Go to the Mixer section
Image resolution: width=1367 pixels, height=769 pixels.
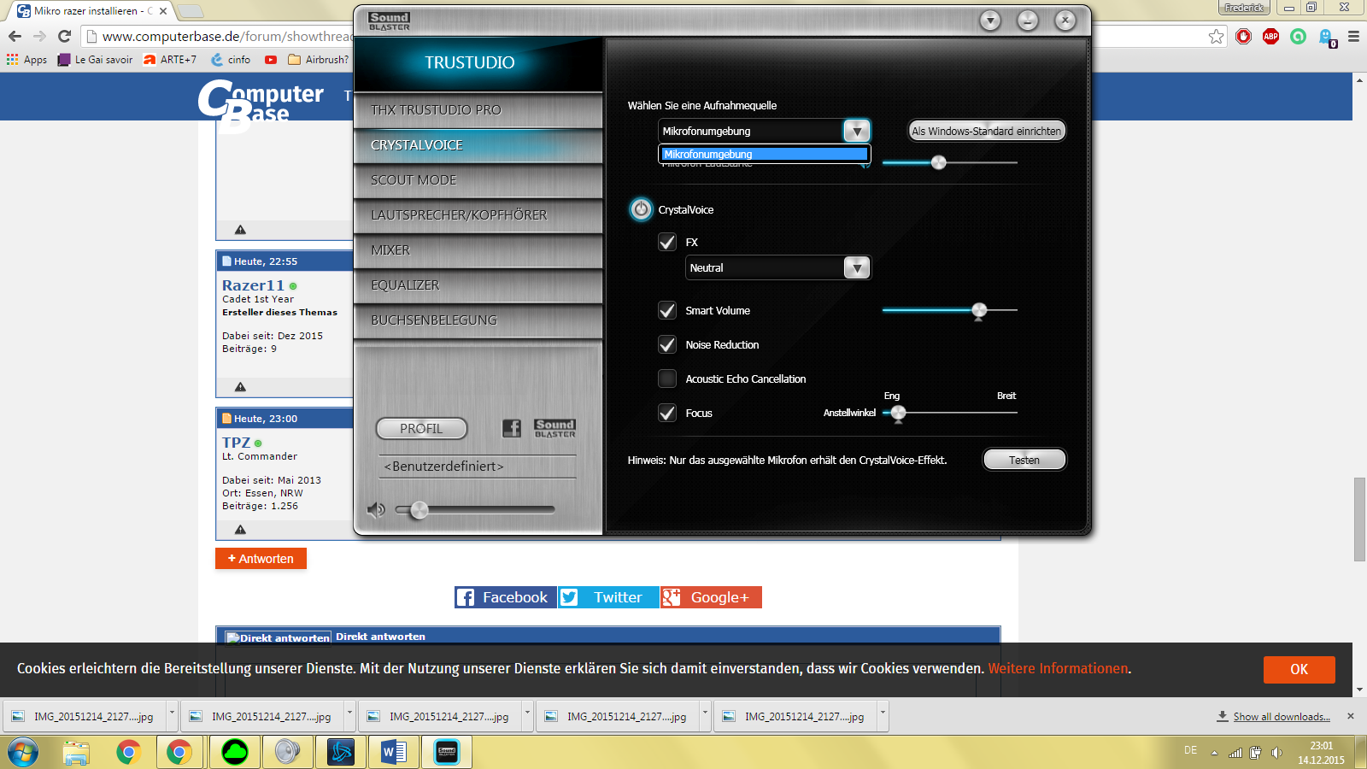478,250
